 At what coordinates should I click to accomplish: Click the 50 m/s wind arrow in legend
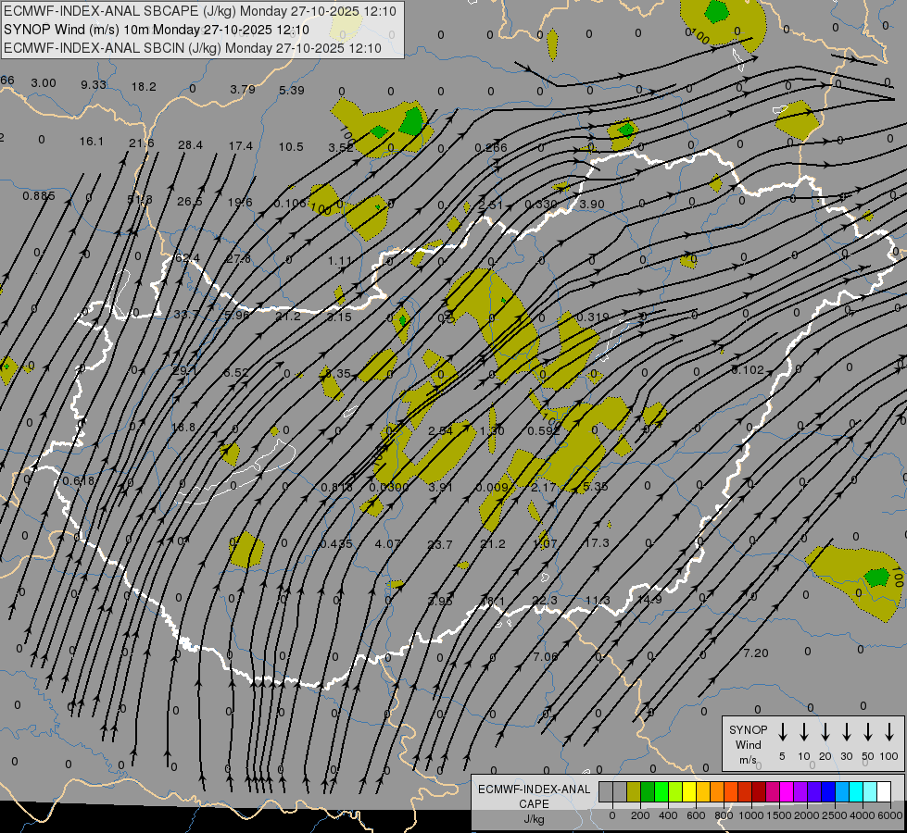click(x=868, y=732)
